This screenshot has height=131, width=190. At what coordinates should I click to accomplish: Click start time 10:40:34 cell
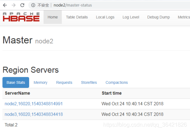pos(132,114)
